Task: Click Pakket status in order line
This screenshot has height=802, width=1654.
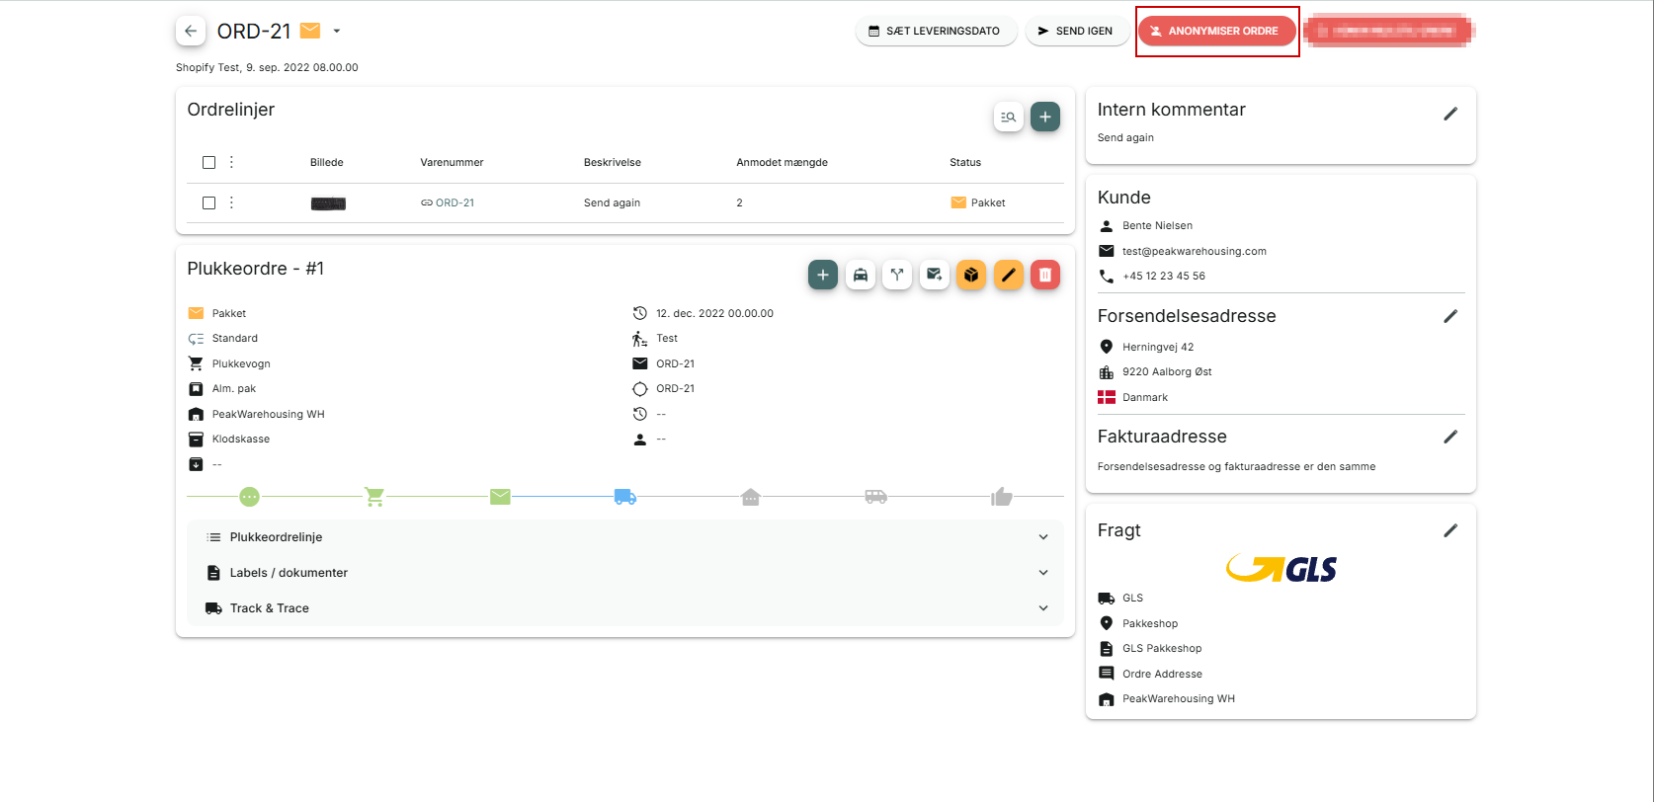Action: (978, 202)
